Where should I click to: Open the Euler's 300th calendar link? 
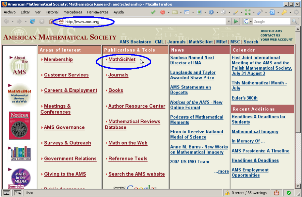[244, 98]
